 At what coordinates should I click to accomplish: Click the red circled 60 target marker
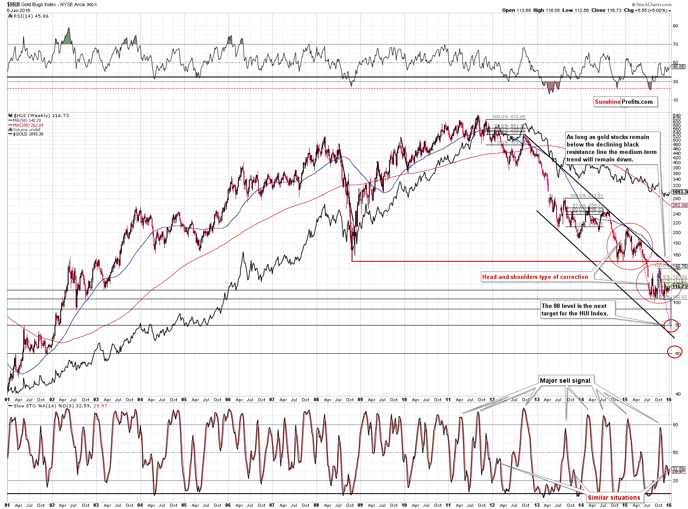point(674,352)
